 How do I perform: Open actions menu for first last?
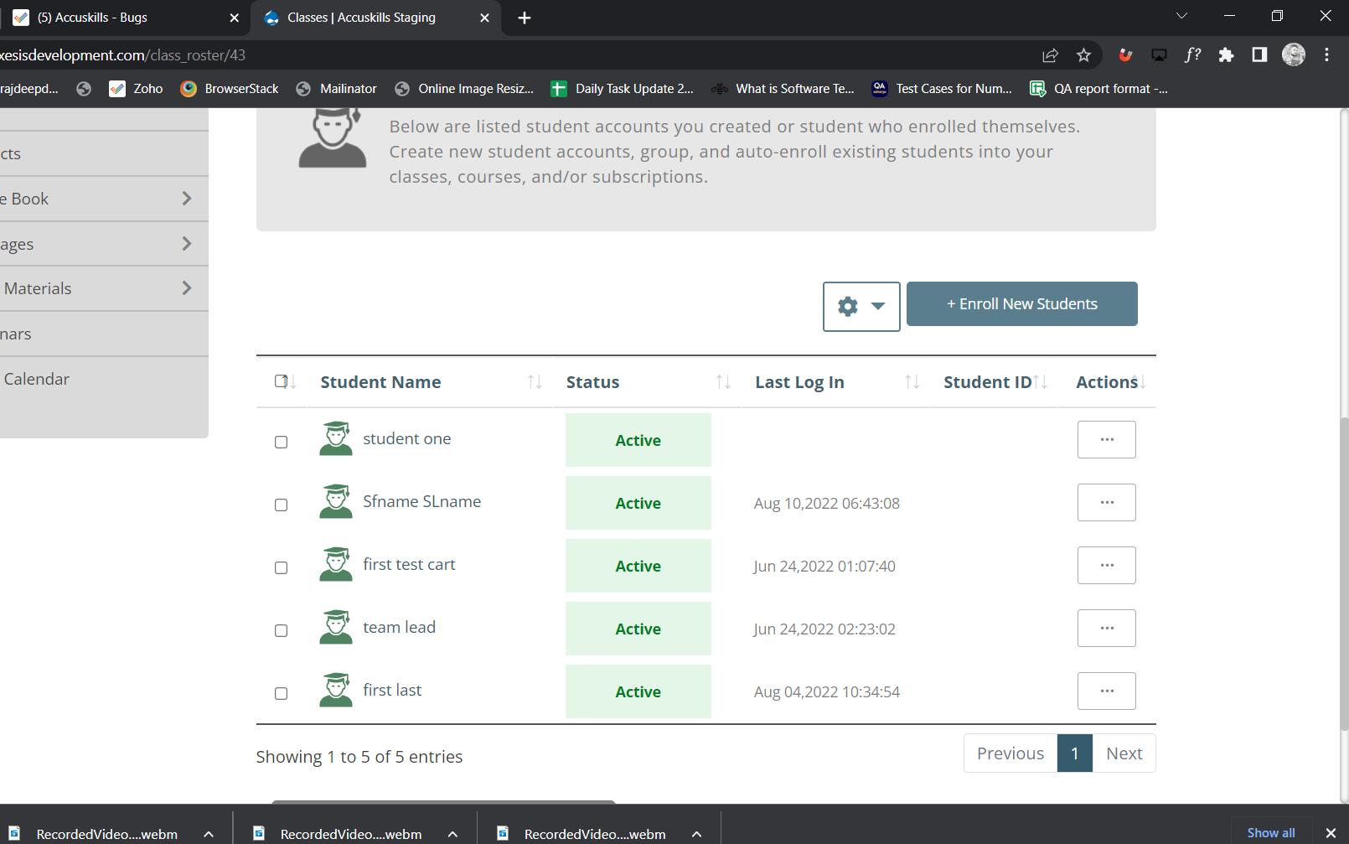click(x=1106, y=691)
